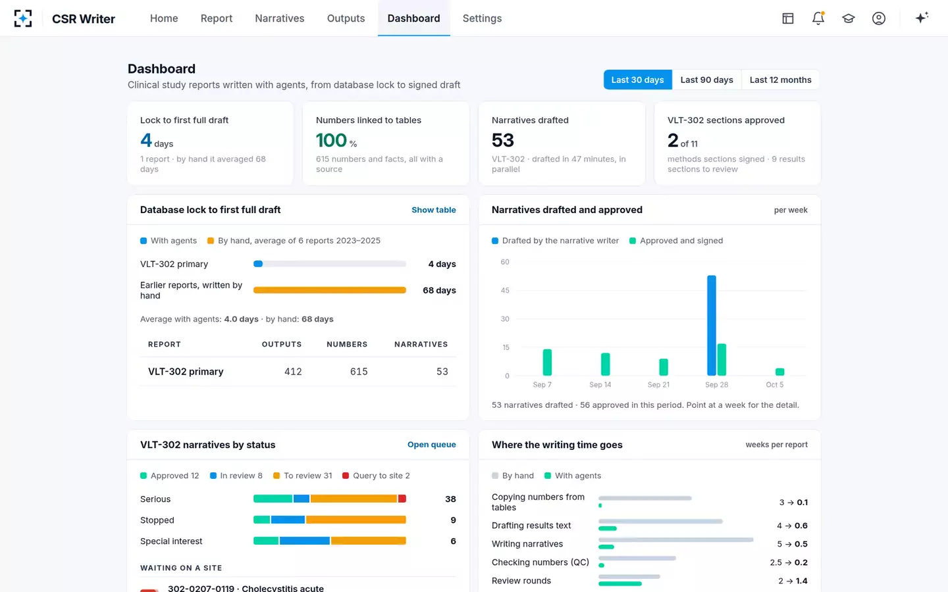Open the layout panel icon in header
The height and width of the screenshot is (592, 948).
click(788, 18)
